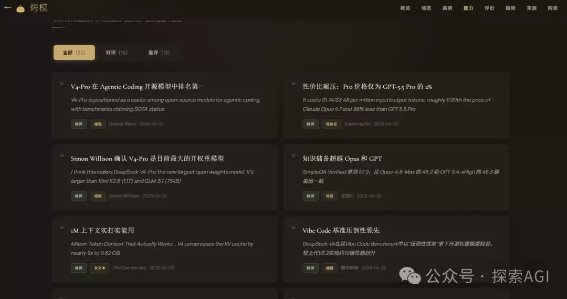The width and height of the screenshot is (567, 299).
Task: Open card titled 知识储备超越 Opus 和 GPT
Action: tap(342, 159)
